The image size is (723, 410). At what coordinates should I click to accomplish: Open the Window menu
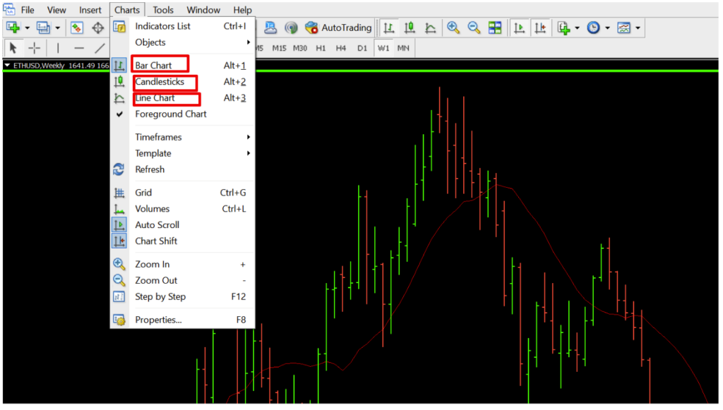pos(203,10)
